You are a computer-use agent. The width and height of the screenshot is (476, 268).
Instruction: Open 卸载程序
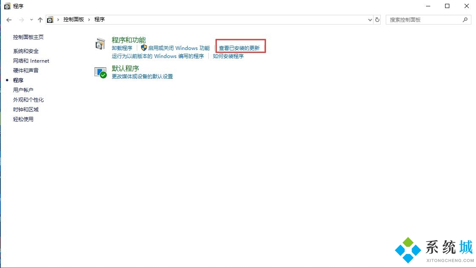pos(122,48)
